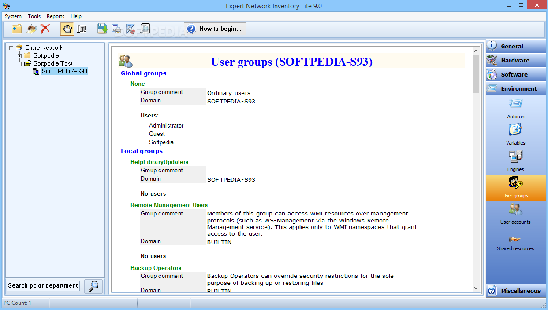Click the Local groups heading
Viewport: 548px width, 310px height.
pos(142,151)
